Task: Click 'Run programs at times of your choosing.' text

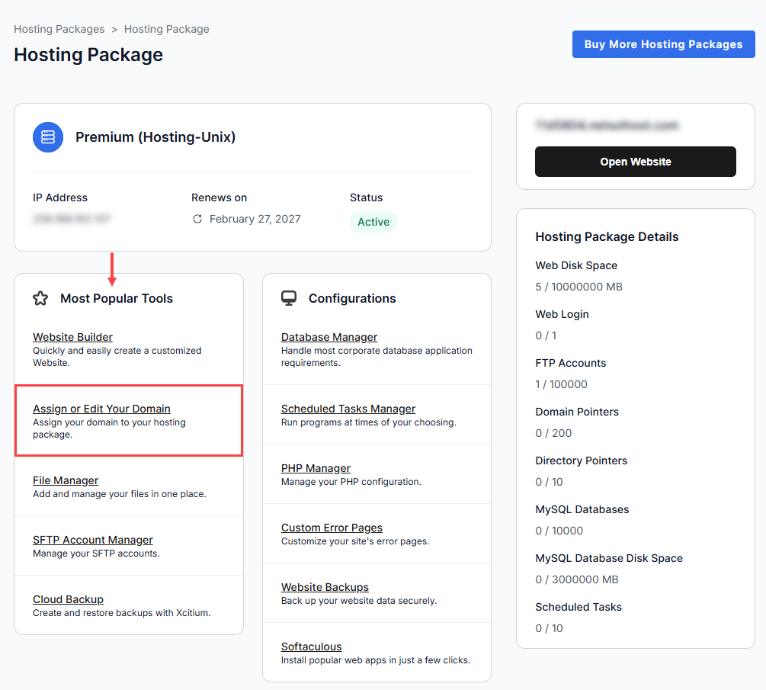Action: [369, 422]
